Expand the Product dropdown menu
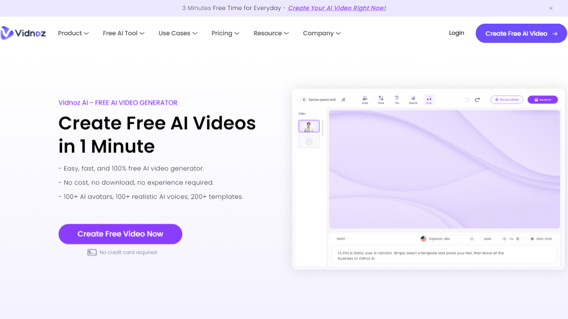This screenshot has width=568, height=319. (x=73, y=33)
